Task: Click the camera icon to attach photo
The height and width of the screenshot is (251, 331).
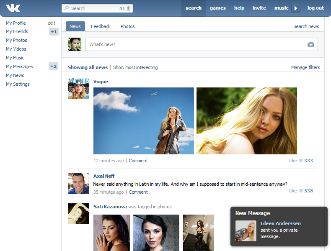Action: pyautogui.click(x=310, y=44)
